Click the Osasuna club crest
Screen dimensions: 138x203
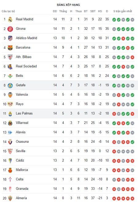pos(10,142)
